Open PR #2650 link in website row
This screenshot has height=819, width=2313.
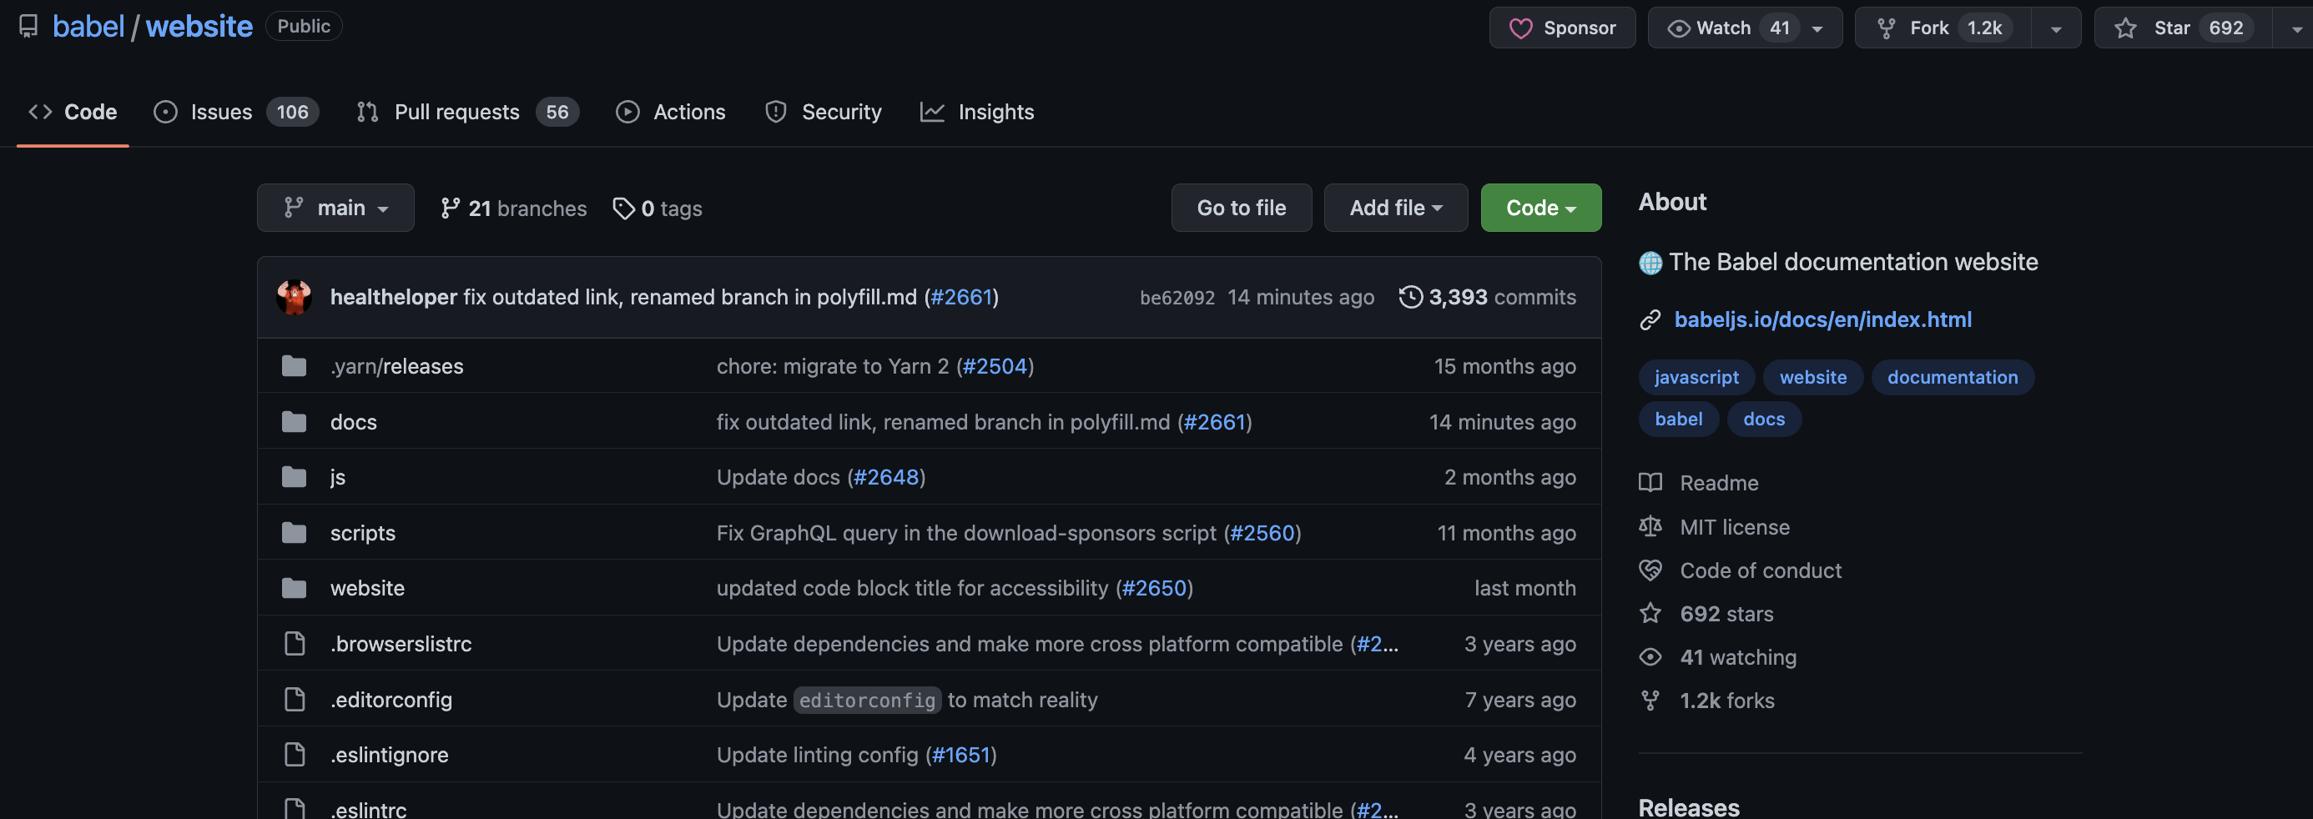[1155, 588]
